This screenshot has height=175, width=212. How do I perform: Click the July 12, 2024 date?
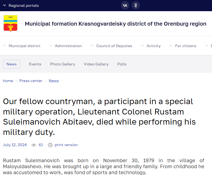point(15,145)
